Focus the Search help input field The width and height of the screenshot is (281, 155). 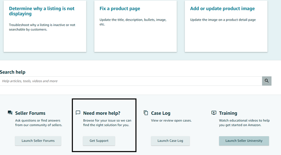coord(131,81)
